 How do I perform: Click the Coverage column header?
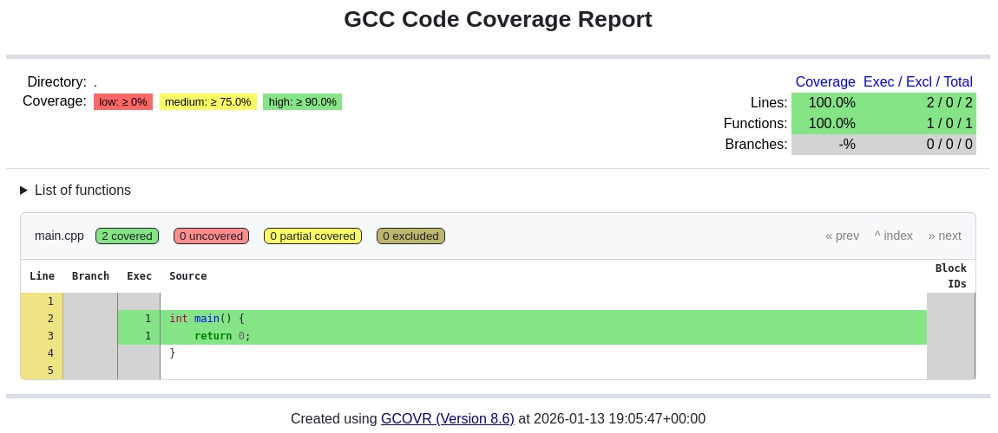coord(825,82)
